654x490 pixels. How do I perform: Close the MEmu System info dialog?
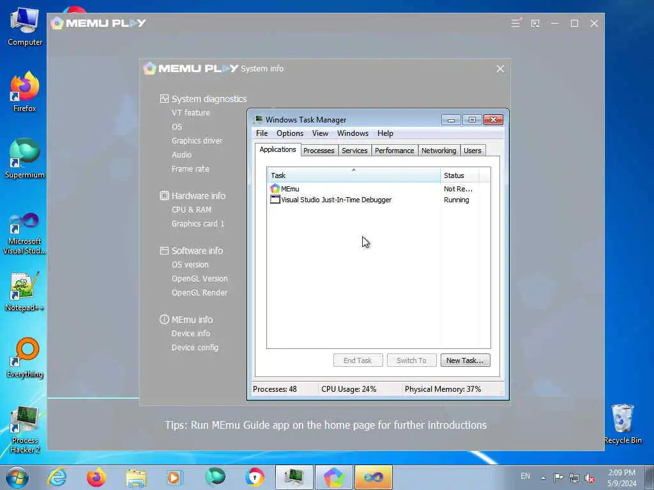500,69
